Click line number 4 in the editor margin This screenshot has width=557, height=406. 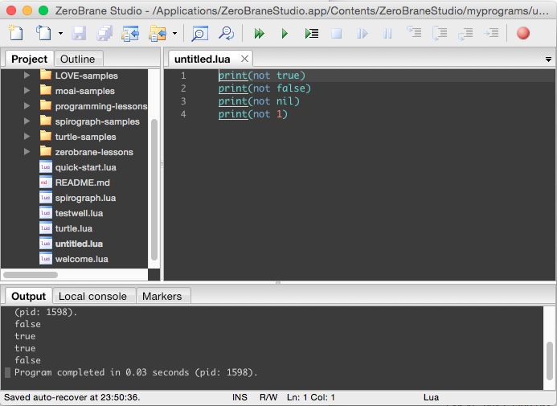coord(183,114)
